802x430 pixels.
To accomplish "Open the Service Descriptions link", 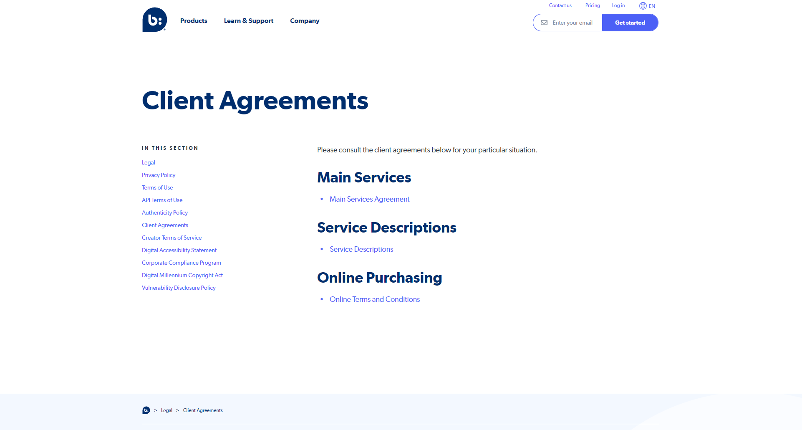I will 361,249.
